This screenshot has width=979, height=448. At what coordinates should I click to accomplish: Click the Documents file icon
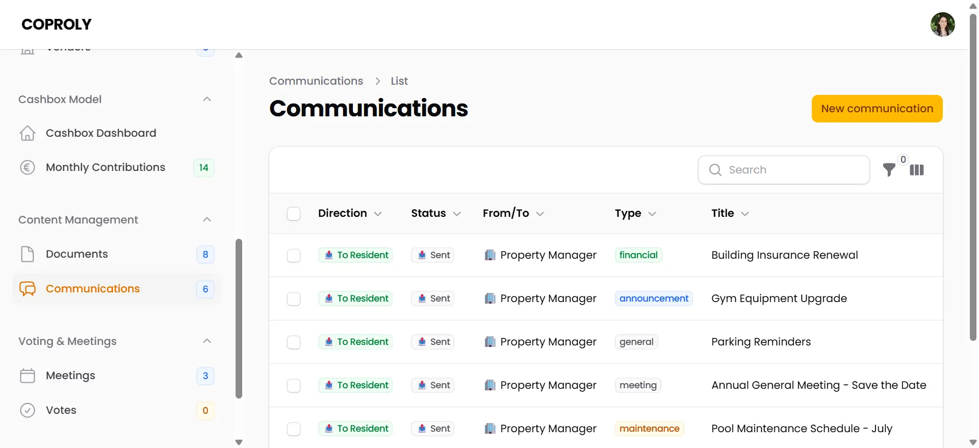coord(28,254)
